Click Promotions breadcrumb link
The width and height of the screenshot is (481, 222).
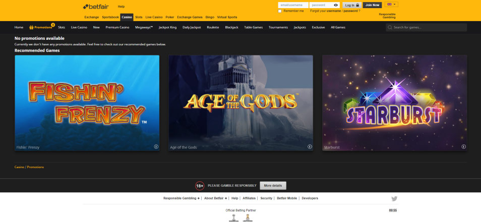click(36, 167)
